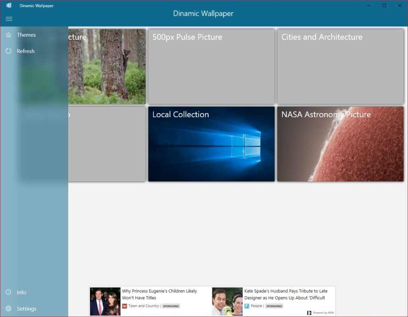Select the Themes entry in the sidebar menu

pyautogui.click(x=26, y=35)
